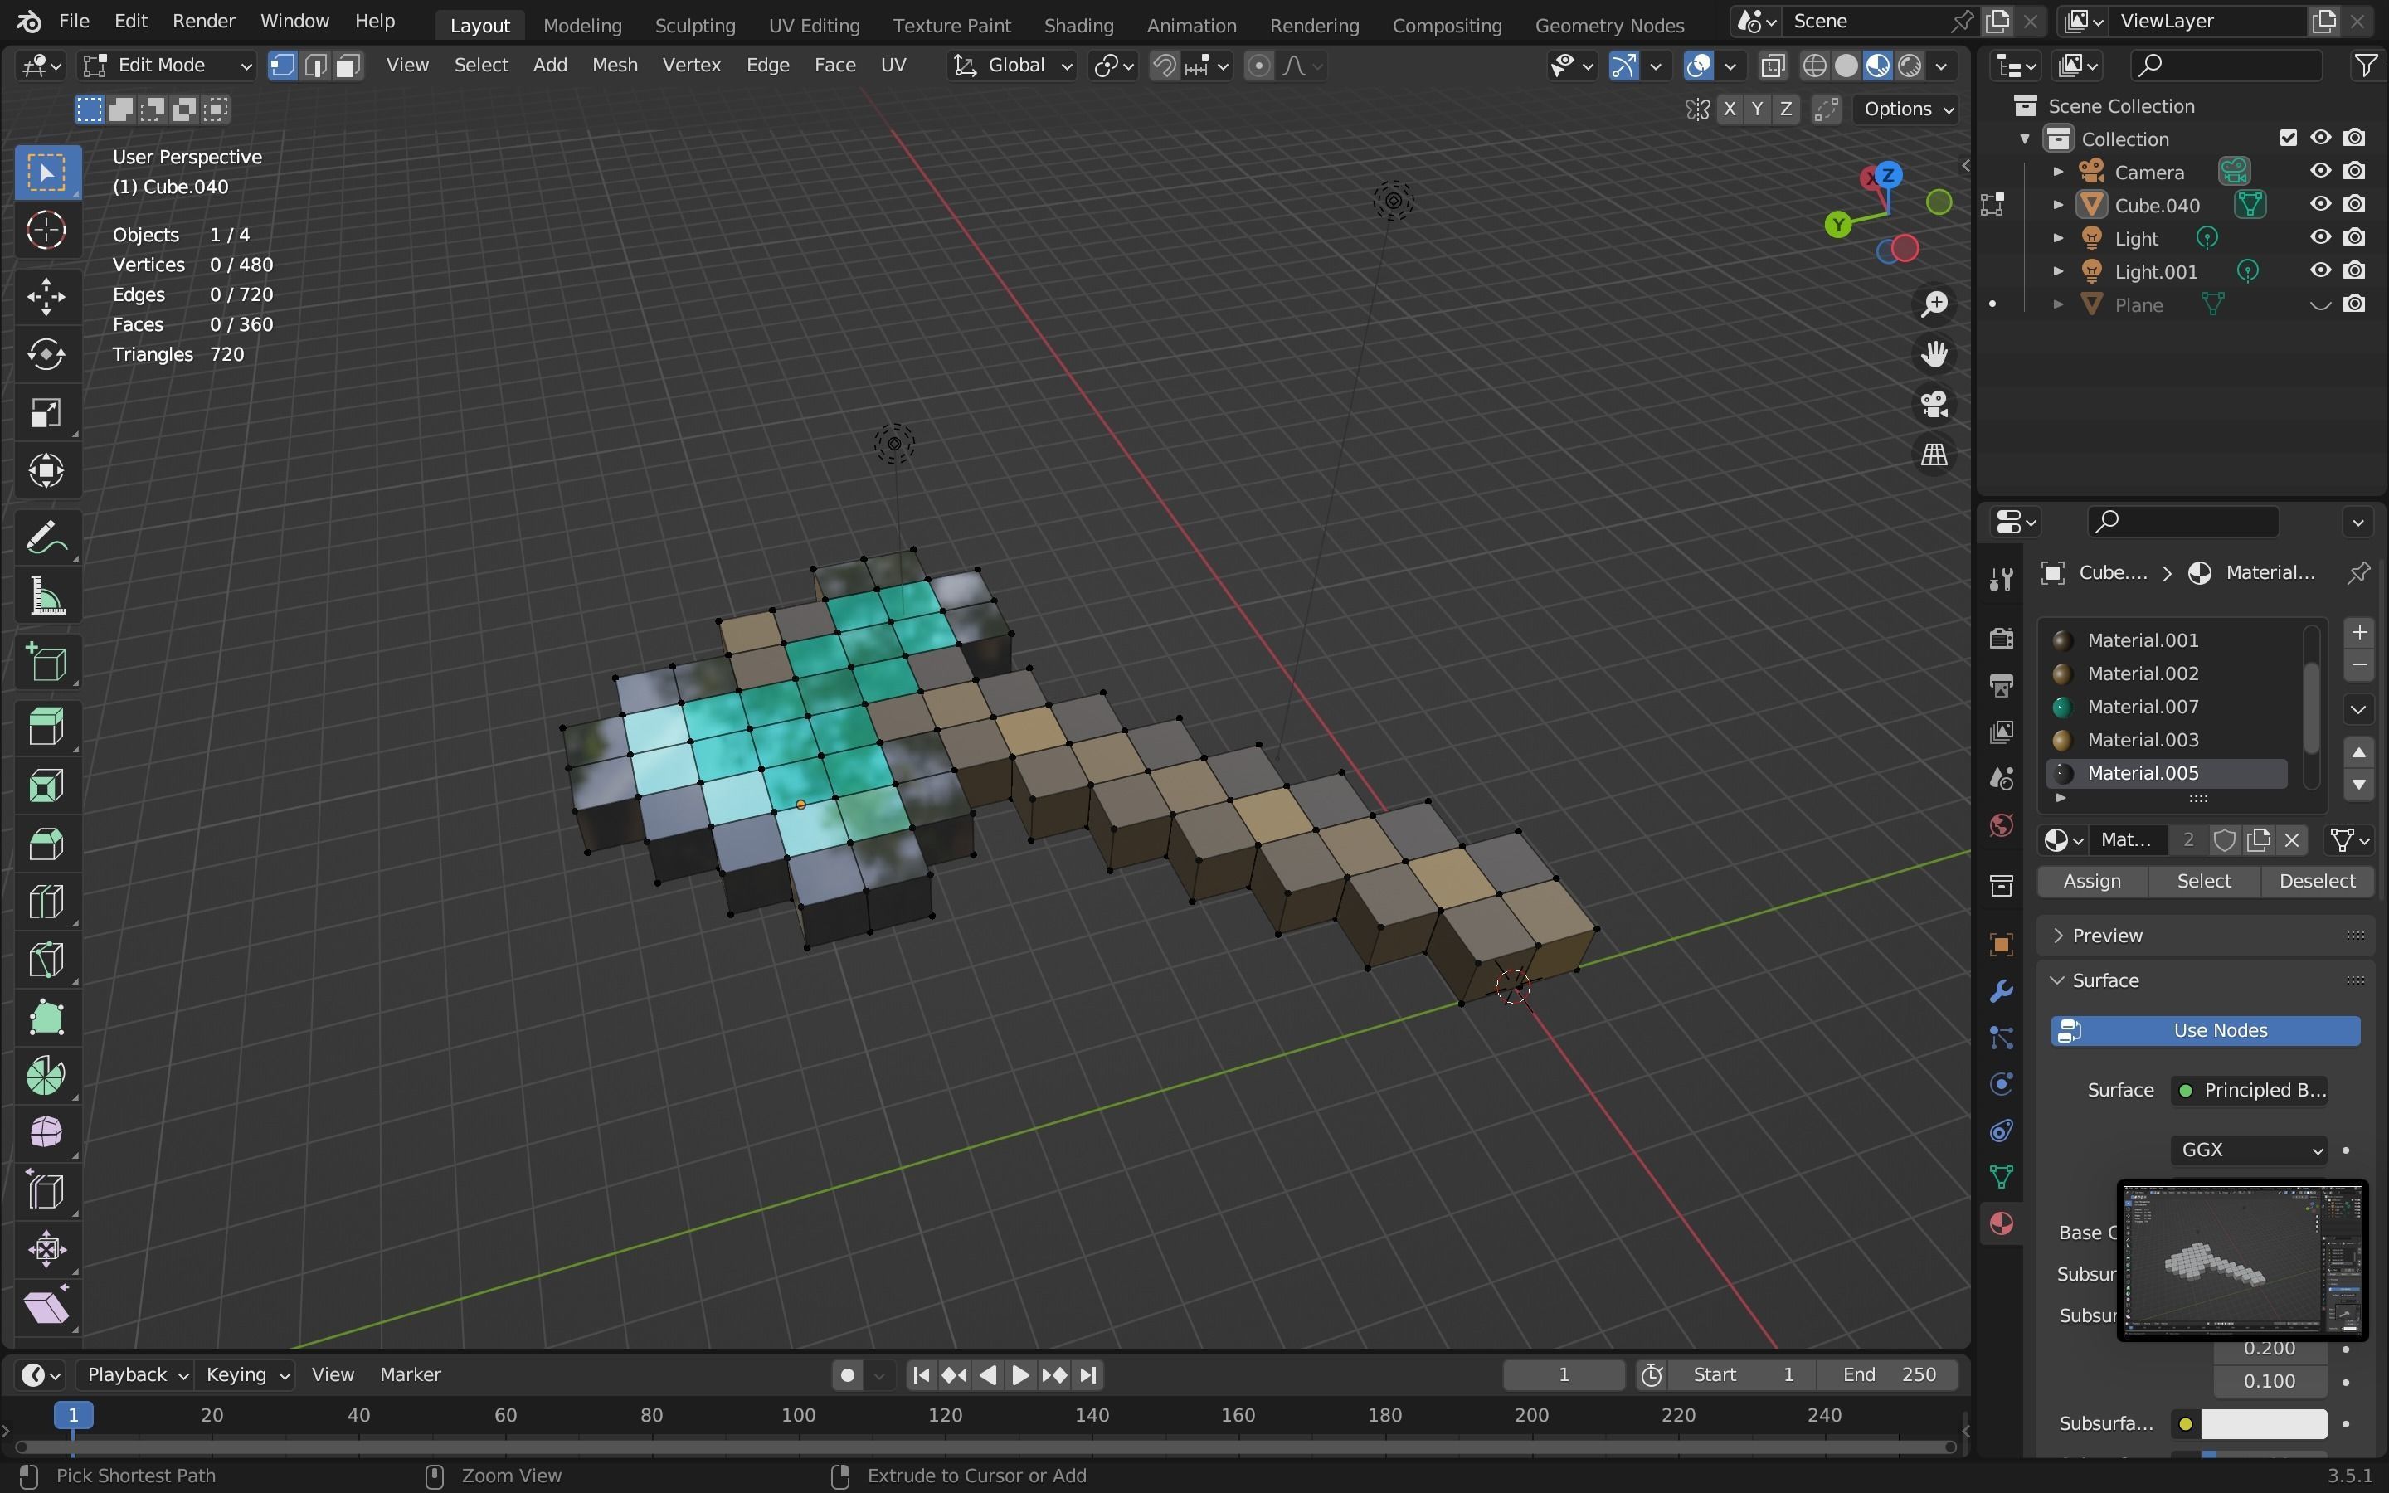Expand Light.001 in outliner
Viewport: 2389px width, 1493px height.
(x=2058, y=270)
